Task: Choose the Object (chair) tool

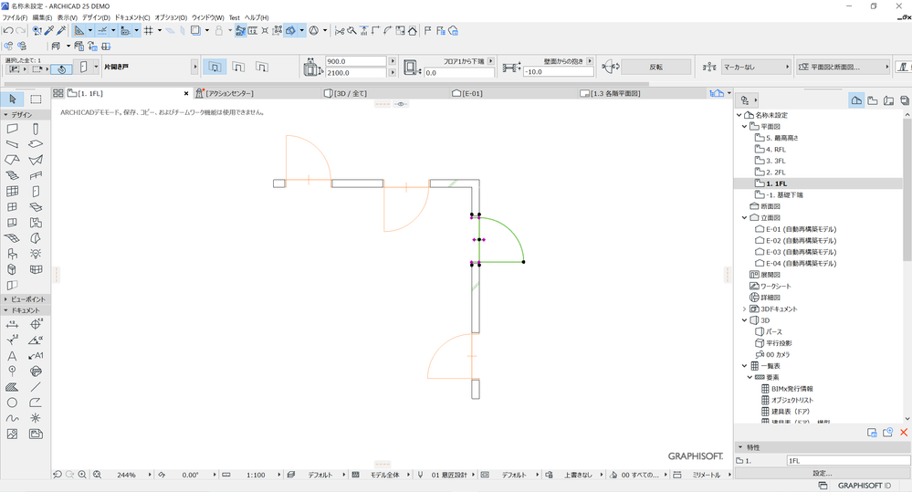Action: 12,254
